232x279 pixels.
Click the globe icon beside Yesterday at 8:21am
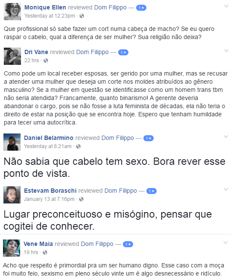[78, 146]
